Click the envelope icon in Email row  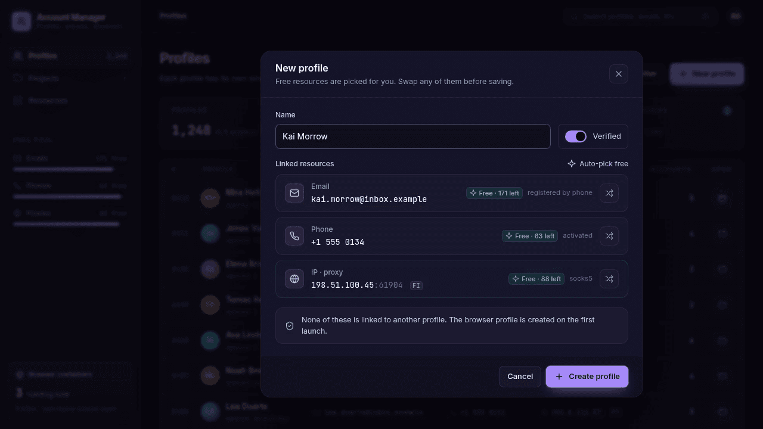294,193
